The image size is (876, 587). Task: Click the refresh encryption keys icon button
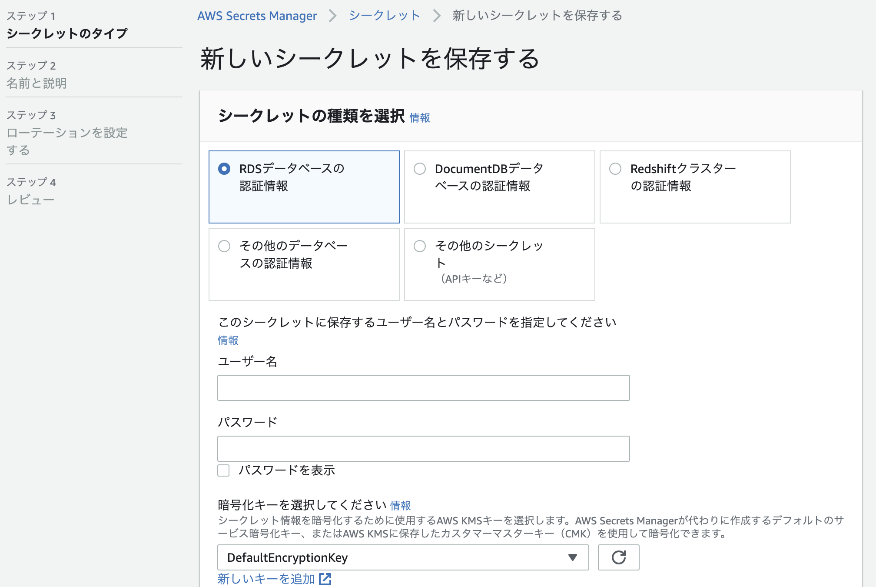tap(618, 557)
